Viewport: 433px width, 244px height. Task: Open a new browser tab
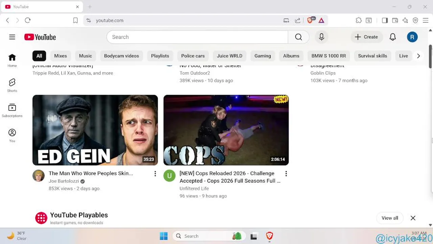[x=90, y=7]
